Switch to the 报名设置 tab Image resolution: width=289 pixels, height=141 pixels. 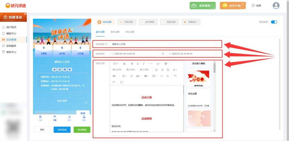pyautogui.click(x=115, y=32)
